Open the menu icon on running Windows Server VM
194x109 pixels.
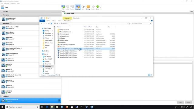coord(59,101)
